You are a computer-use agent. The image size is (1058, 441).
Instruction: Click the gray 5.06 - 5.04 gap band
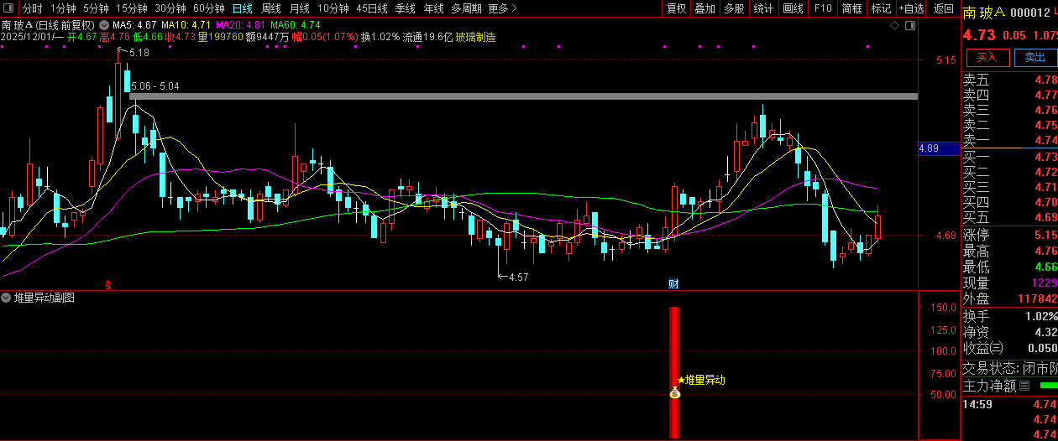point(524,96)
